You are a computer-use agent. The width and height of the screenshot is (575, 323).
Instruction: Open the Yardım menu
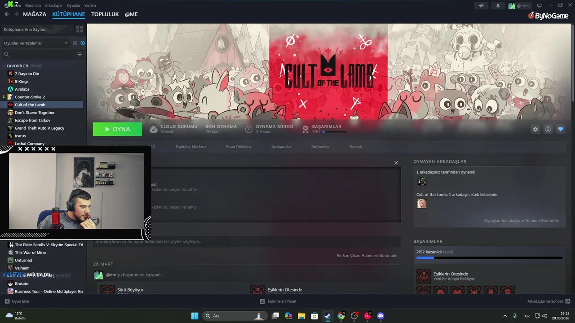(x=90, y=5)
